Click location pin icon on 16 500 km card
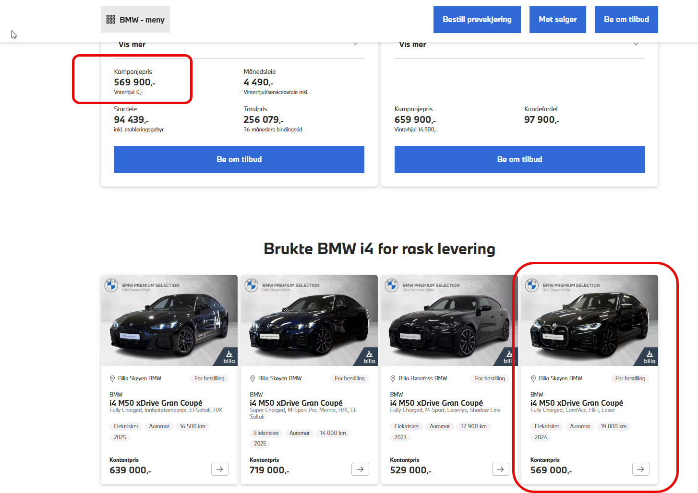 coord(112,378)
